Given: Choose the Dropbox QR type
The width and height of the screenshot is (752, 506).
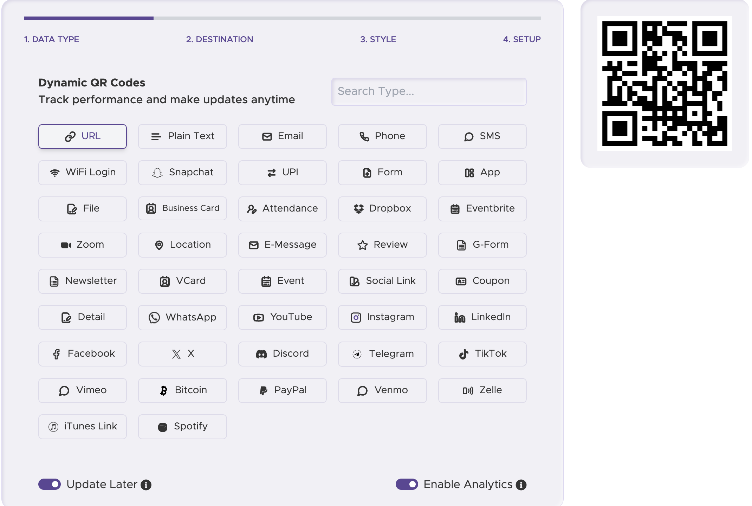Looking at the screenshot, I should [382, 208].
